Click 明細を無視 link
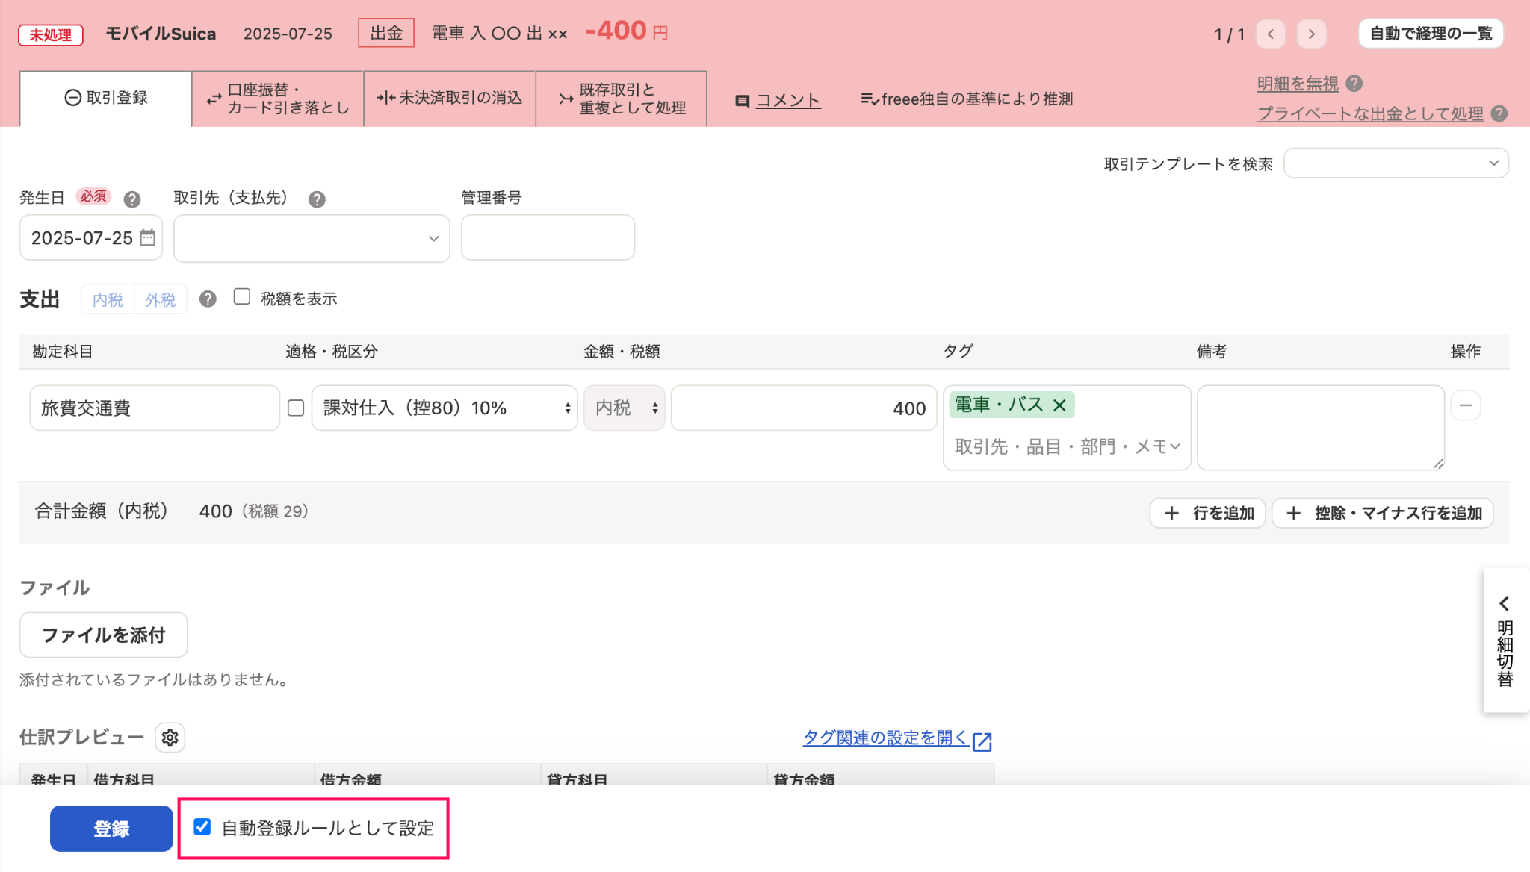 click(1298, 84)
